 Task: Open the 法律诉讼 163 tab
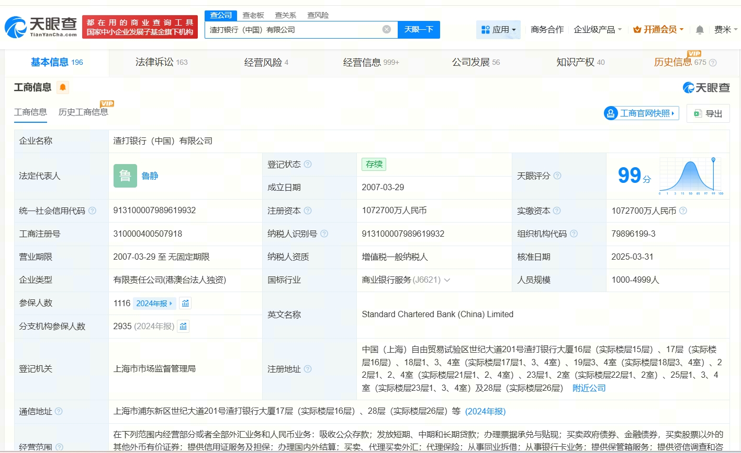tap(161, 62)
